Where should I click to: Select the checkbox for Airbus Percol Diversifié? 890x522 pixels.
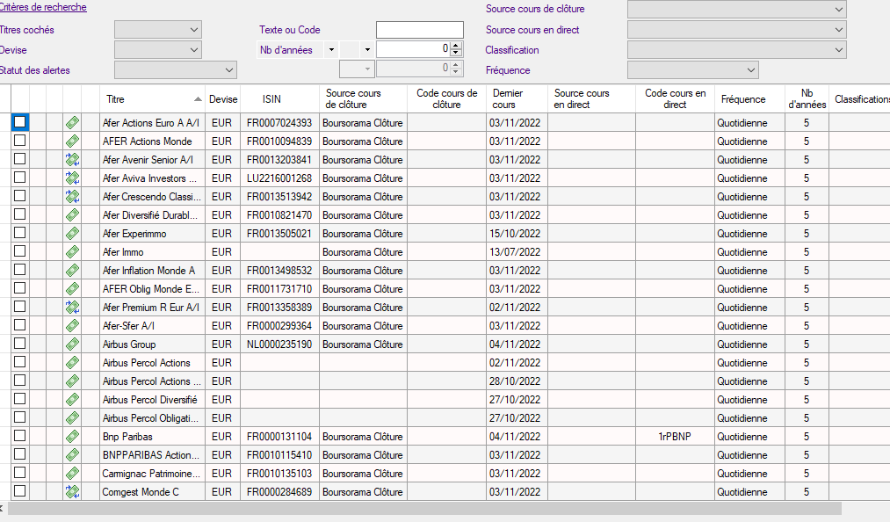(19, 400)
